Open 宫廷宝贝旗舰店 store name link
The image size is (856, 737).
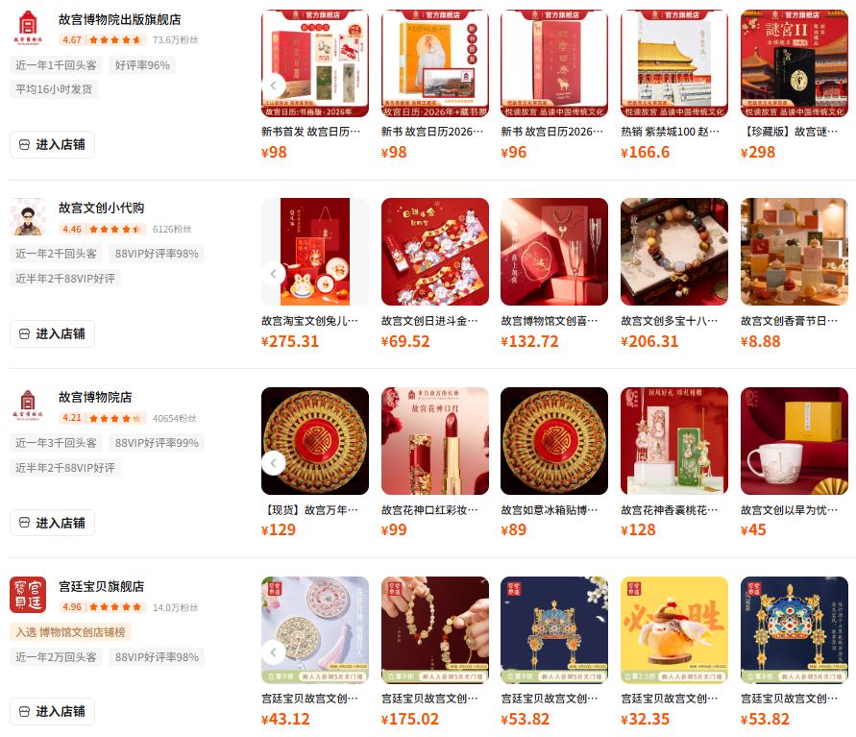point(102,586)
